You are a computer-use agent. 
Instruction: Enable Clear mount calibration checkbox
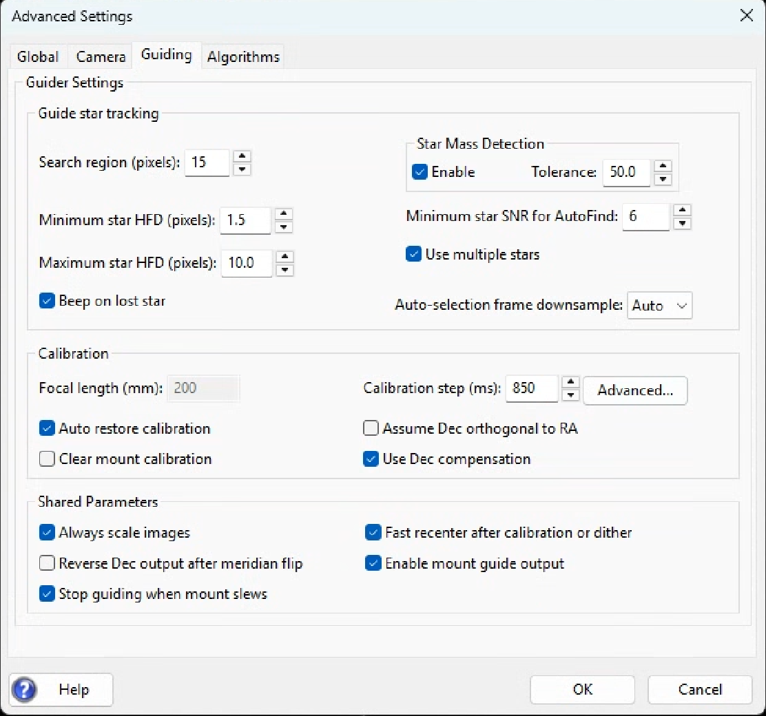tap(47, 459)
